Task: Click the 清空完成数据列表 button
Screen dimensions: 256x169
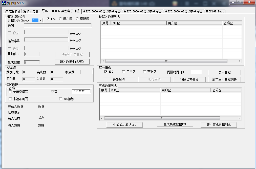Action: [x=219, y=125]
